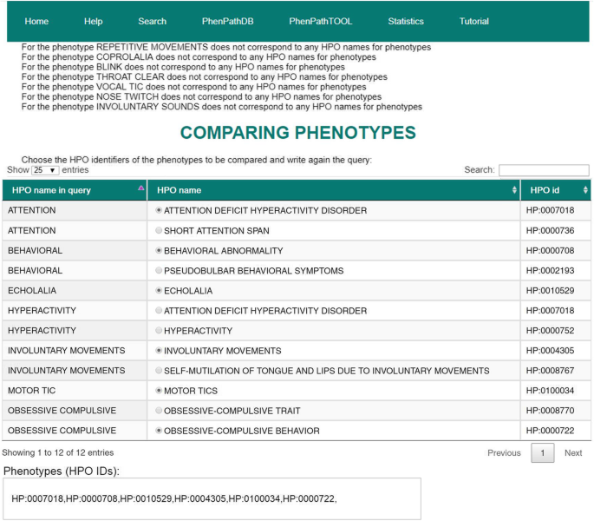Sort by HPO name in query column
This screenshot has height=521, width=594.
pos(75,190)
